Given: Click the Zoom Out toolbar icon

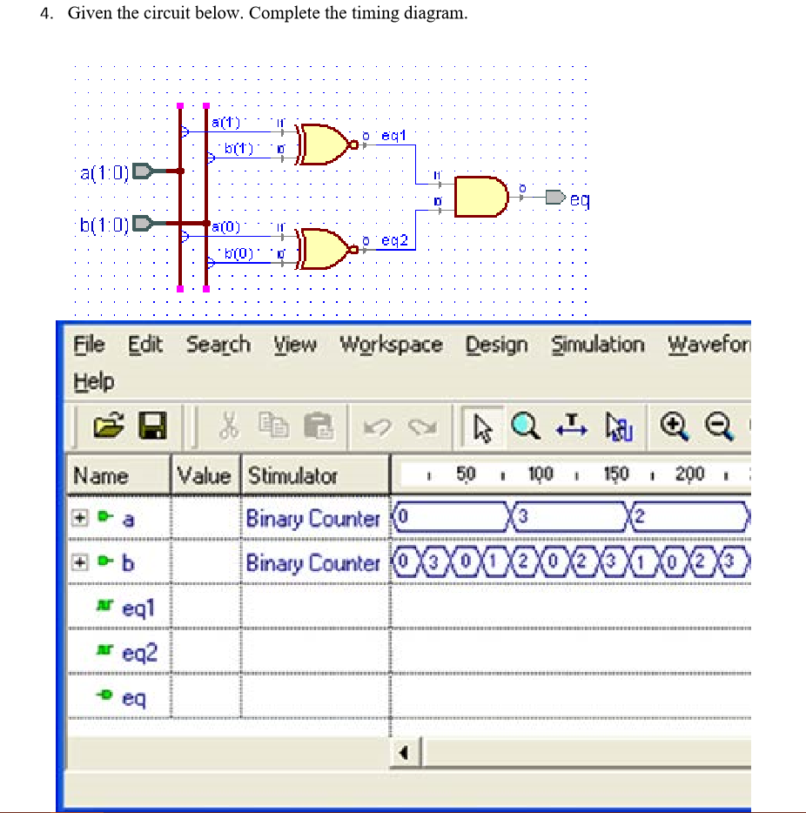Looking at the screenshot, I should (x=720, y=427).
